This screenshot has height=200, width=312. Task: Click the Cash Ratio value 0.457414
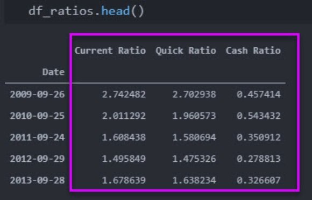click(x=259, y=94)
